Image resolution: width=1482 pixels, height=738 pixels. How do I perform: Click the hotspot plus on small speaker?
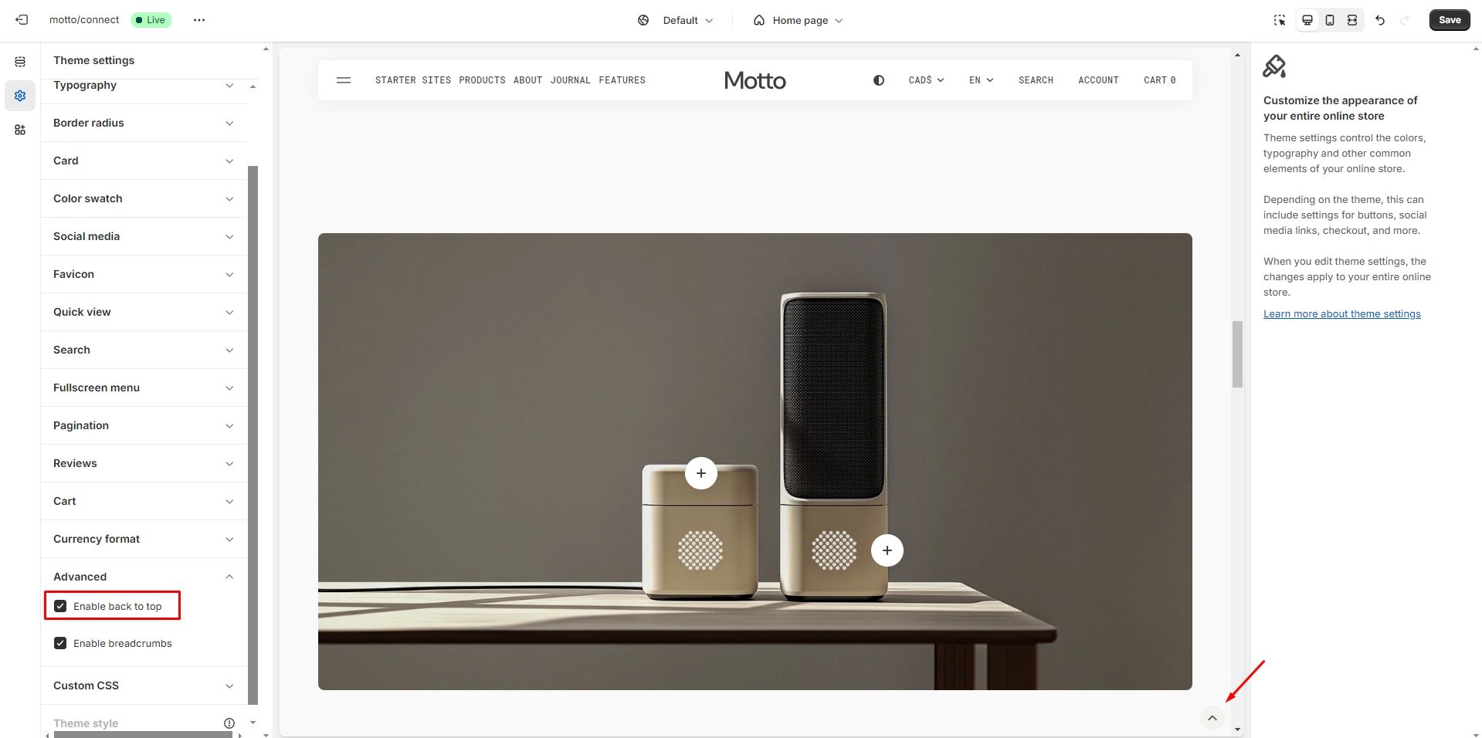coord(701,473)
